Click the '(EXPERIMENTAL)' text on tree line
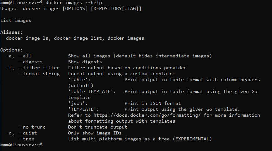The image size is (272, 151). tap(192, 139)
